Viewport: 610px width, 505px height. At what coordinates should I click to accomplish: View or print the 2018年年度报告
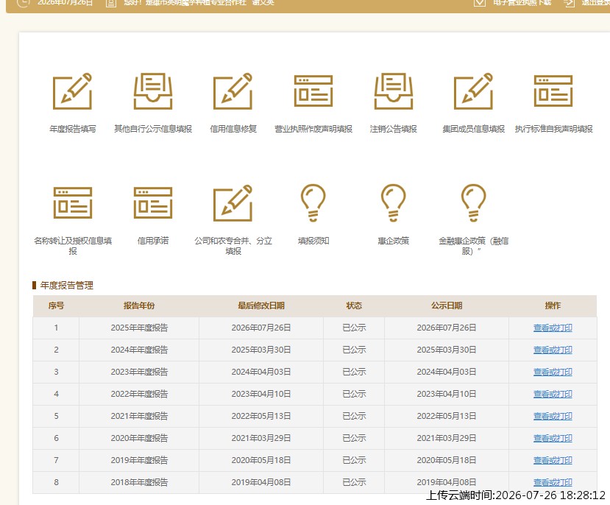tap(553, 482)
